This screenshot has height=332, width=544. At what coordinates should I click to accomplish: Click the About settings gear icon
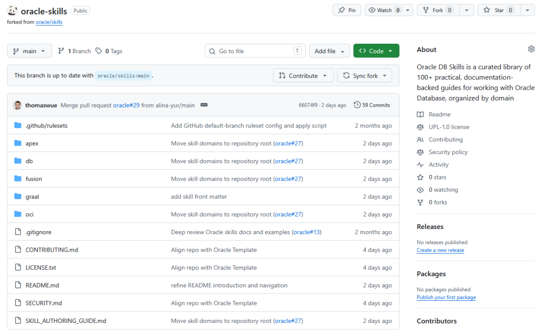pyautogui.click(x=531, y=49)
